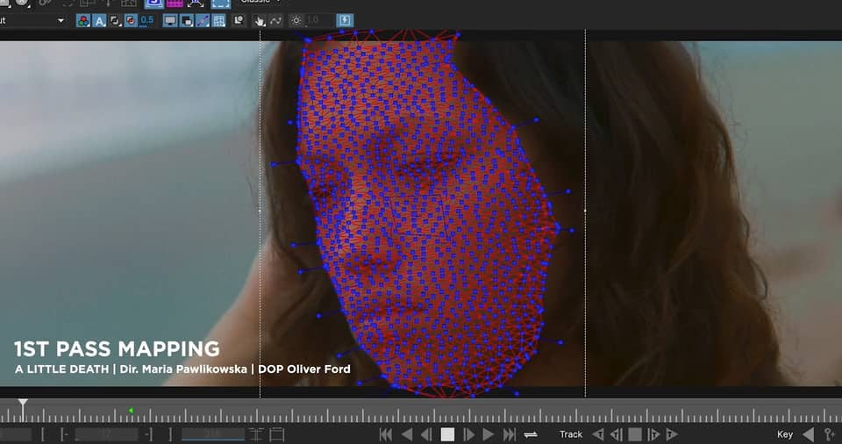Toggle the blue lightning proxy button
Image resolution: width=842 pixels, height=444 pixels.
[345, 21]
